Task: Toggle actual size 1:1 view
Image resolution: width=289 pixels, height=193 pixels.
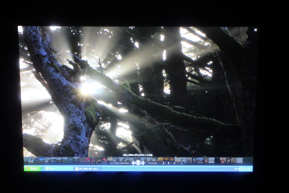Action: click(105, 163)
